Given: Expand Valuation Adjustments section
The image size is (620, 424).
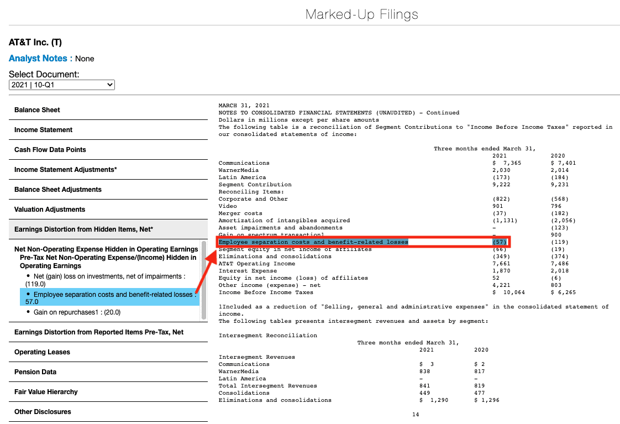Looking at the screenshot, I should coord(108,209).
